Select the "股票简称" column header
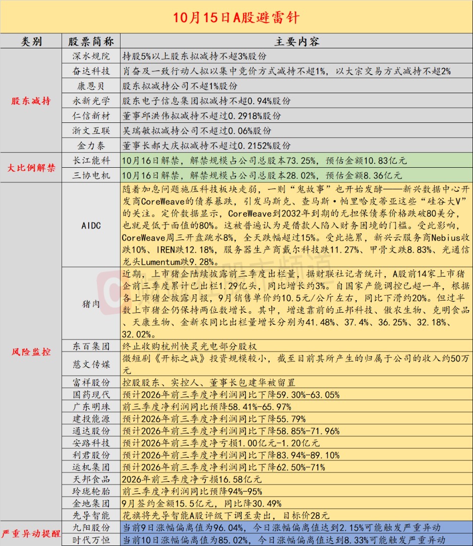The height and width of the screenshot is (546, 473). coord(91,41)
